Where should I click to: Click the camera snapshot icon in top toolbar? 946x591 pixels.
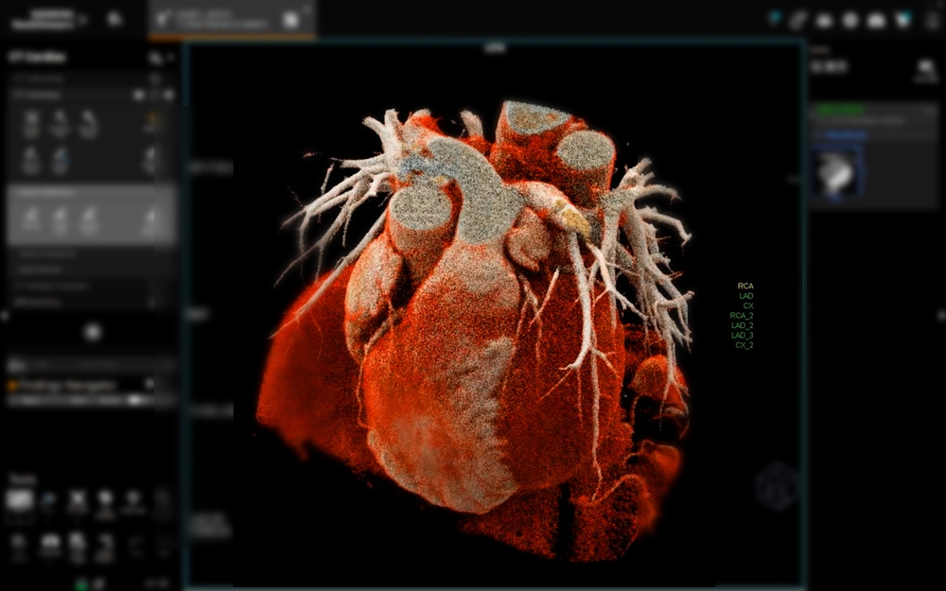pyautogui.click(x=875, y=21)
